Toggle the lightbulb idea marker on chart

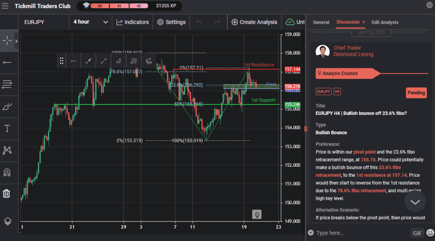[256, 214]
